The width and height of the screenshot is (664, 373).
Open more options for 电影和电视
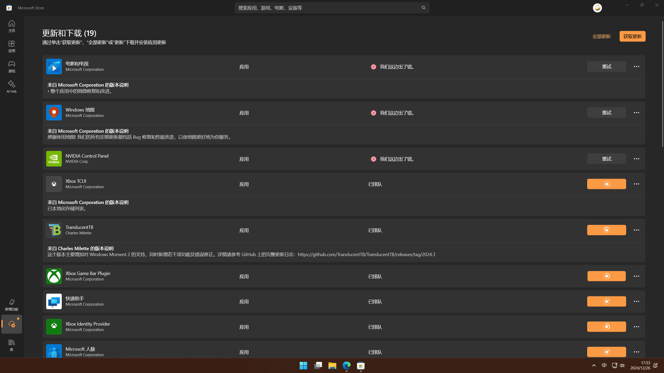click(x=636, y=67)
